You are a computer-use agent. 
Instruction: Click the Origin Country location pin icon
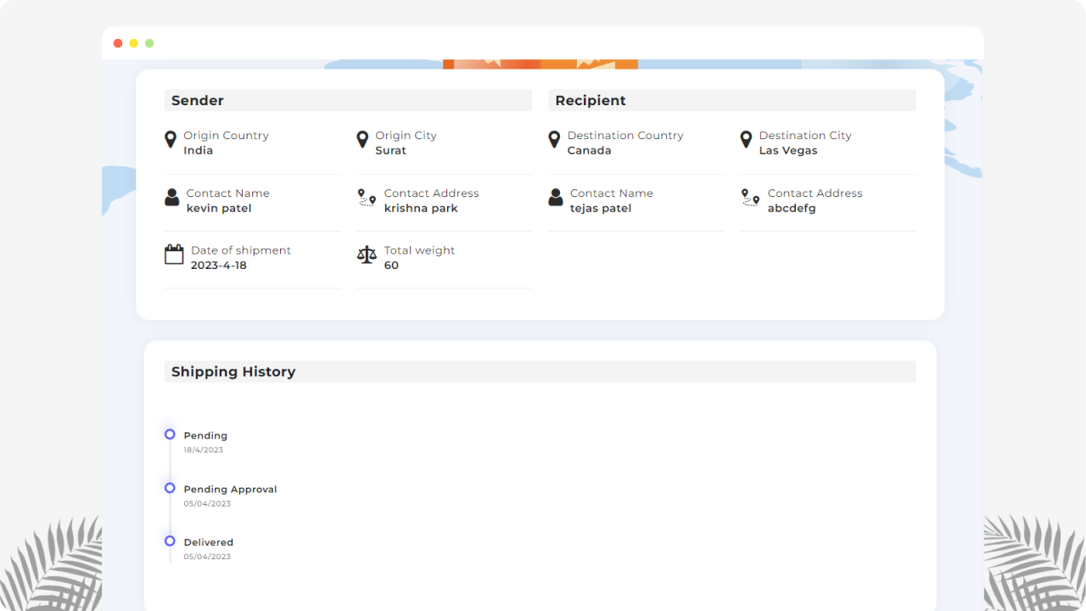(170, 139)
